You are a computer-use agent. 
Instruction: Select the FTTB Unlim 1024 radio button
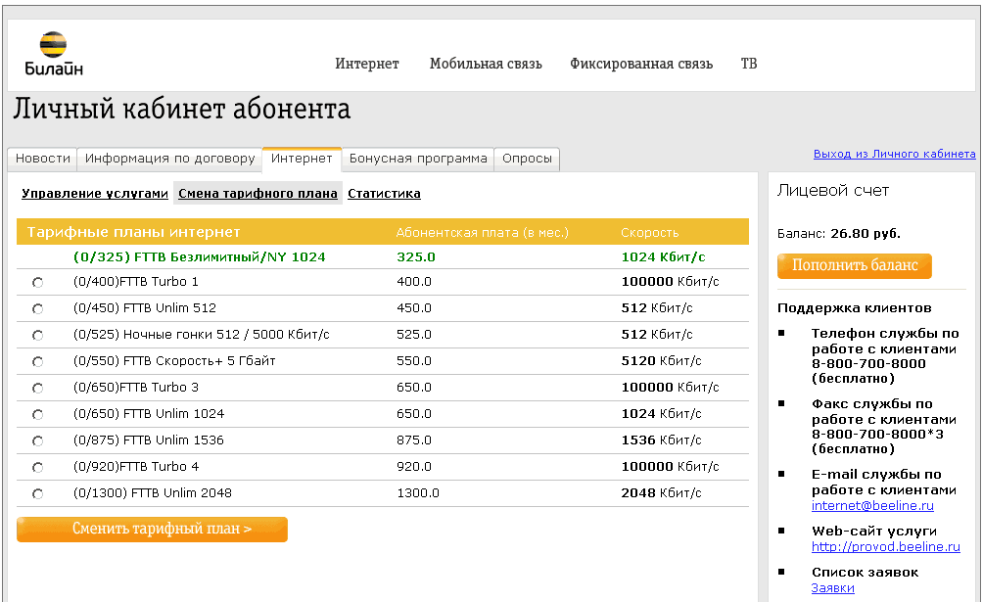click(x=37, y=414)
